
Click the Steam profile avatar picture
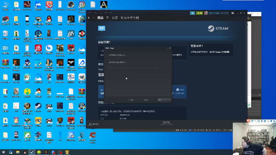click(x=206, y=13)
